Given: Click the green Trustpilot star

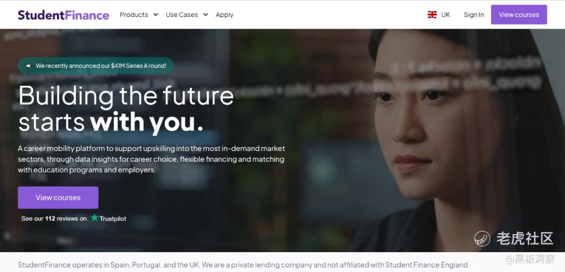Looking at the screenshot, I should point(94,218).
